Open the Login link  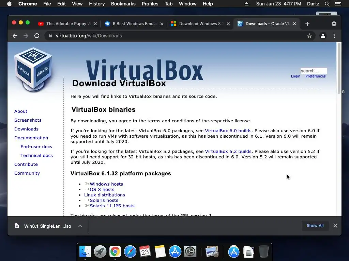point(295,76)
